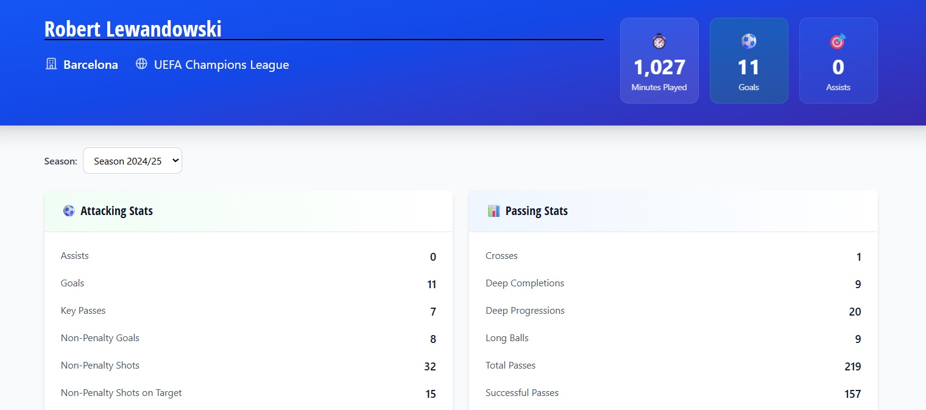
Task: Click the football icon on the Goals card
Action: coord(749,41)
